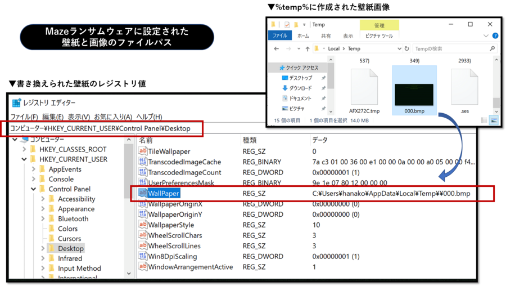Click the Win8DpiScaling DWORD value icon
Viewport: 506px width, 286px height.
[143, 256]
